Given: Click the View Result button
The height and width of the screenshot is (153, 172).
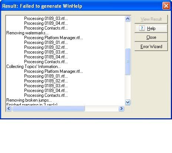Looking at the screenshot, I should click(x=151, y=19).
